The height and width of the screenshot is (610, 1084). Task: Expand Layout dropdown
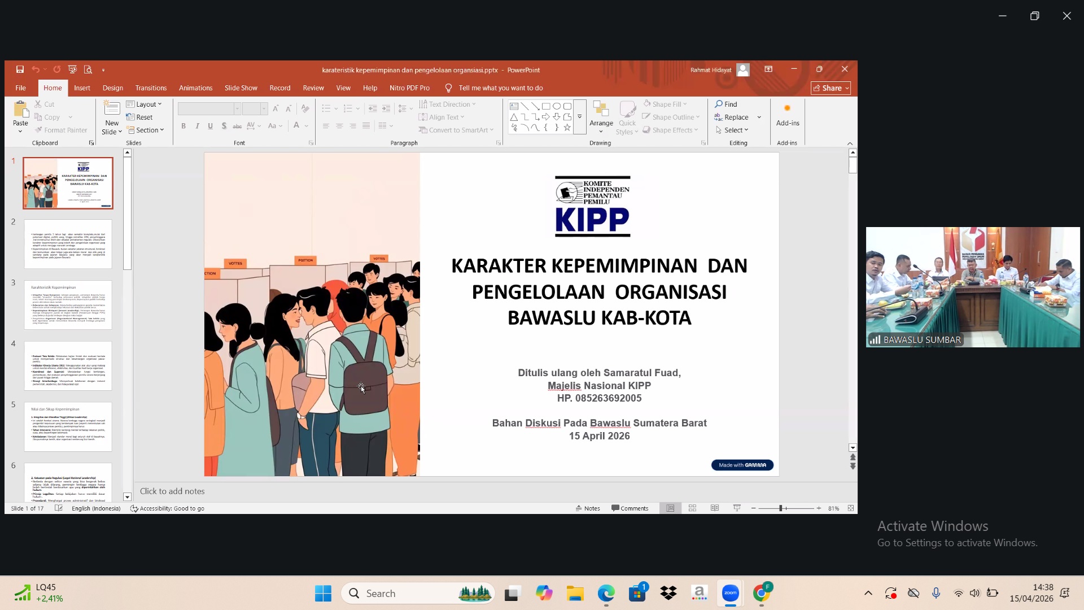(144, 104)
